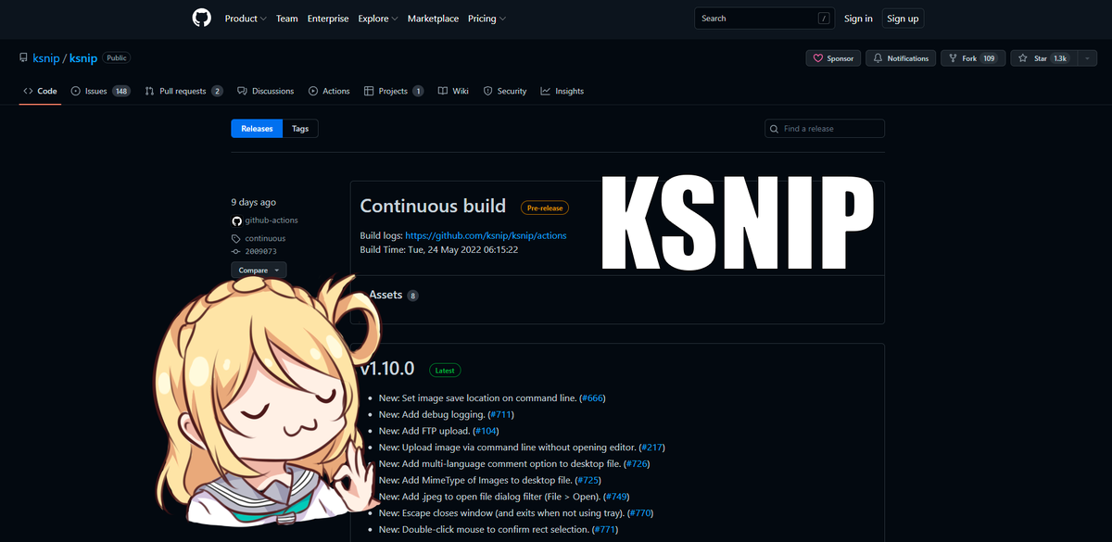Open issue #666 link
Viewport: 1112px width, 542px height.
[592, 398]
